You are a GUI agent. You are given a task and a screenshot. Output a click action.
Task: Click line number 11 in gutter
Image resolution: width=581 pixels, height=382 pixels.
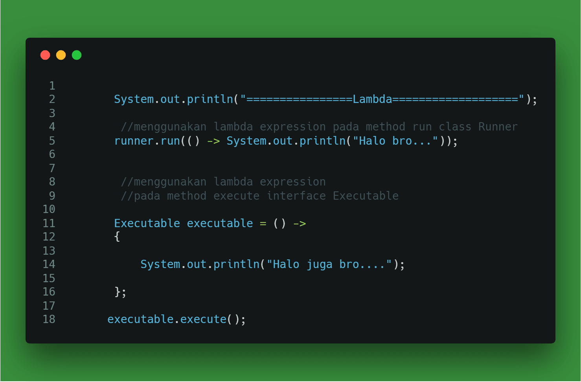click(49, 223)
